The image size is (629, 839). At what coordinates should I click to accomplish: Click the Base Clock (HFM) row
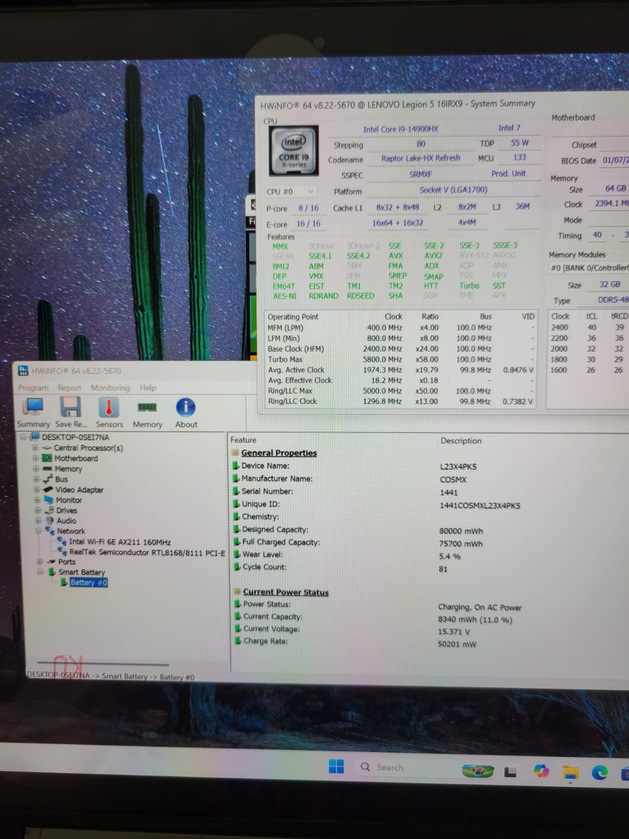401,349
